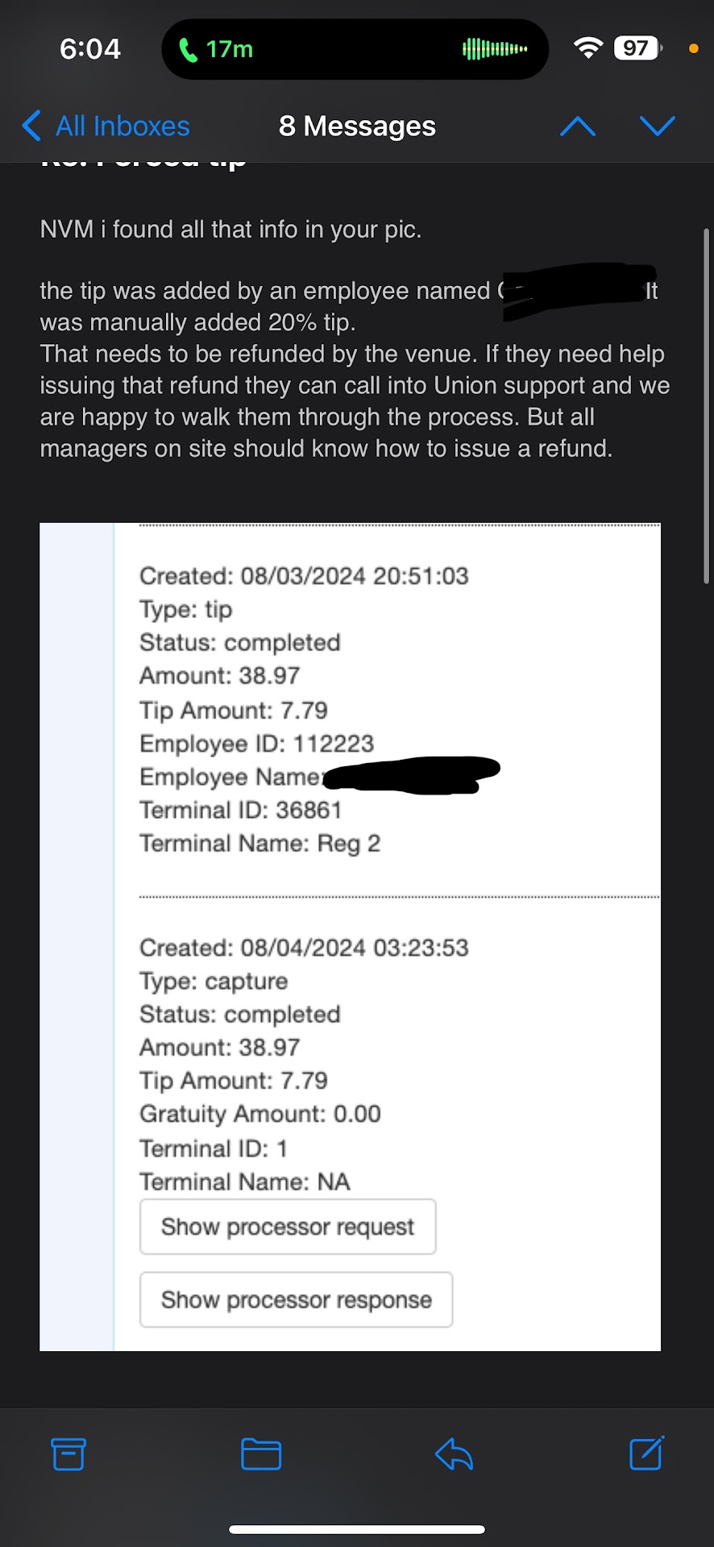Tap the home indicator bar
The height and width of the screenshot is (1547, 714).
pyautogui.click(x=357, y=1529)
